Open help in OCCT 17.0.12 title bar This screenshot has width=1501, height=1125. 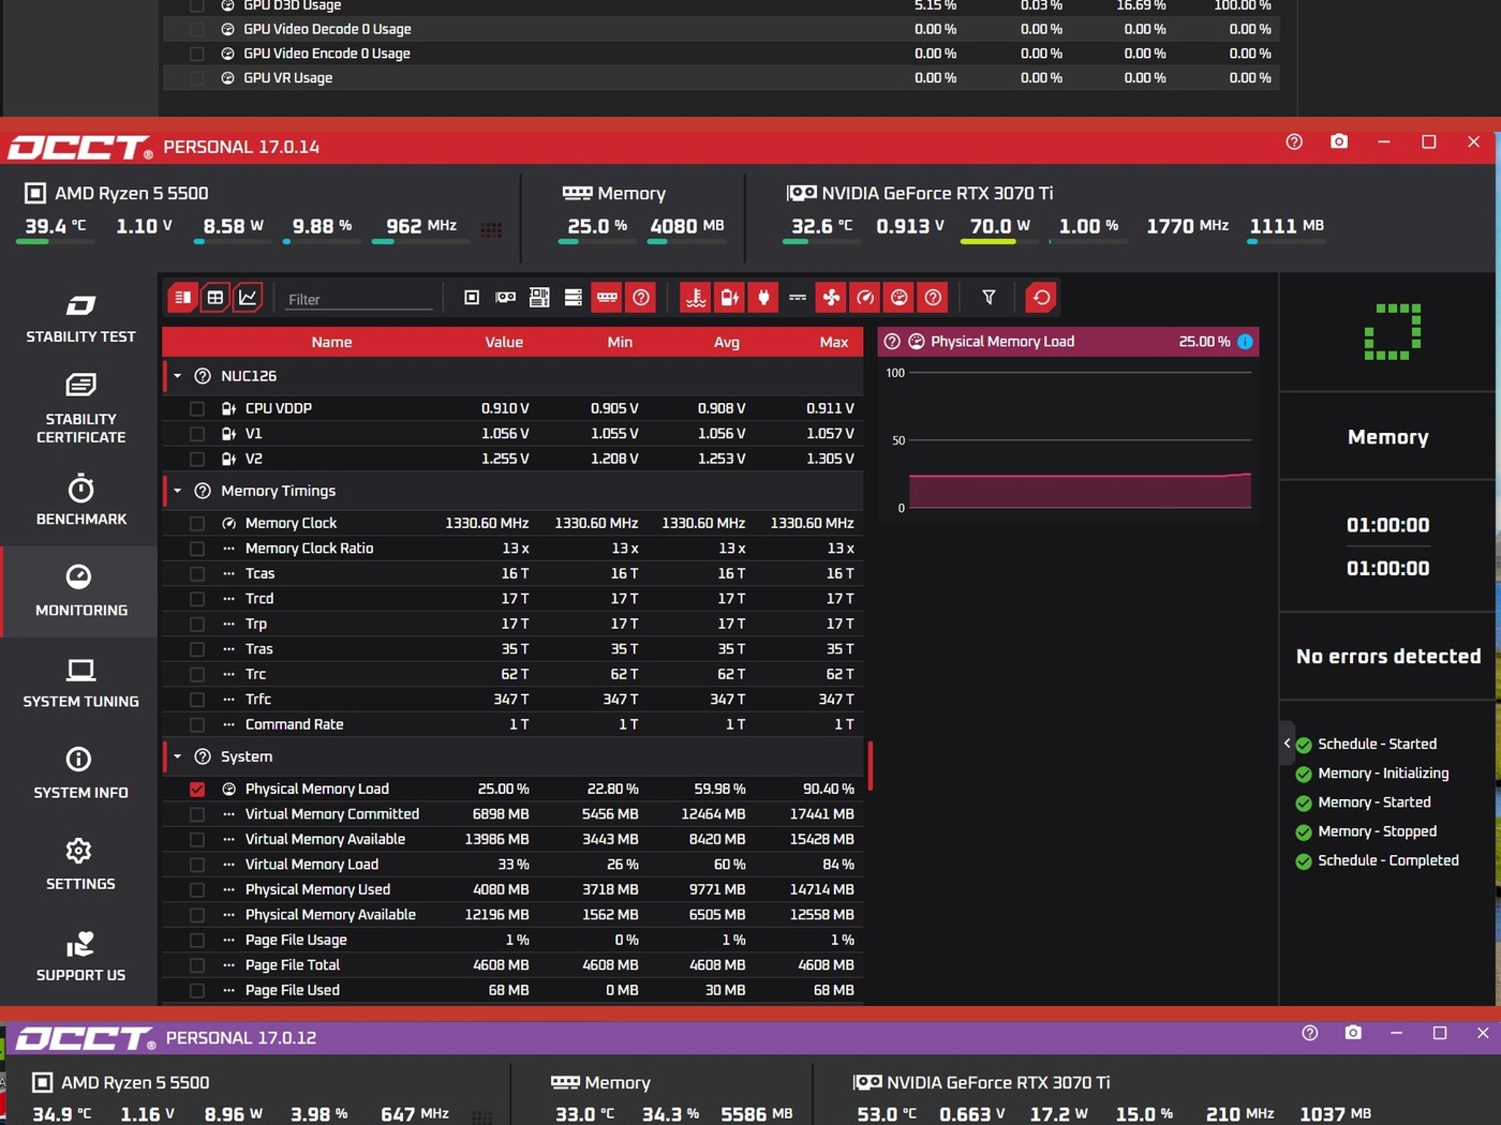point(1310,1033)
